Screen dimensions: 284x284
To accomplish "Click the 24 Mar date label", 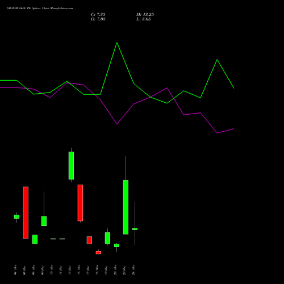I will tap(133, 270).
